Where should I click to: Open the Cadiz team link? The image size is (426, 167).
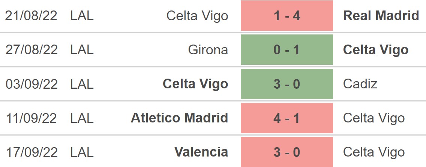pyautogui.click(x=360, y=84)
